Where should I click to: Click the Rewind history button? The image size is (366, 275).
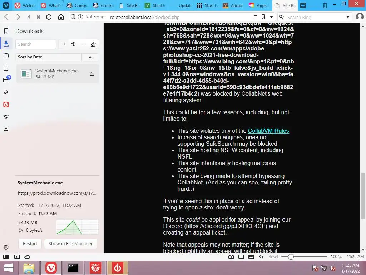point(29,17)
